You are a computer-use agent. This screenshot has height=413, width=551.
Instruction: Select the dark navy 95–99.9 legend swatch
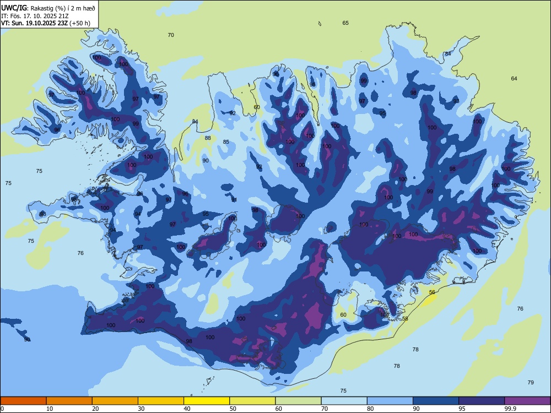tap(482, 401)
